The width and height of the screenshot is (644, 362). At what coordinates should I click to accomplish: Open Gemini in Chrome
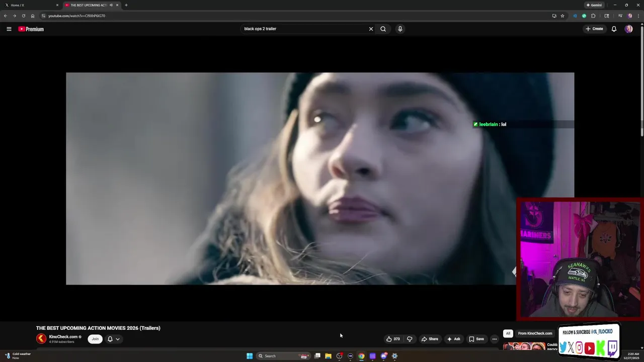click(x=594, y=5)
